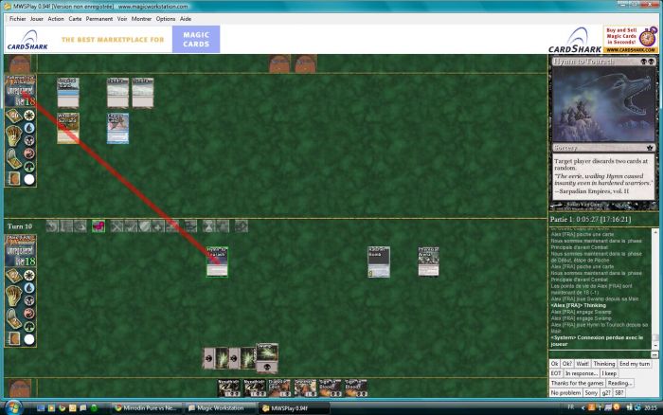Open your removed-from-game pile icon
This screenshot has width=663, height=415.
tap(13, 338)
